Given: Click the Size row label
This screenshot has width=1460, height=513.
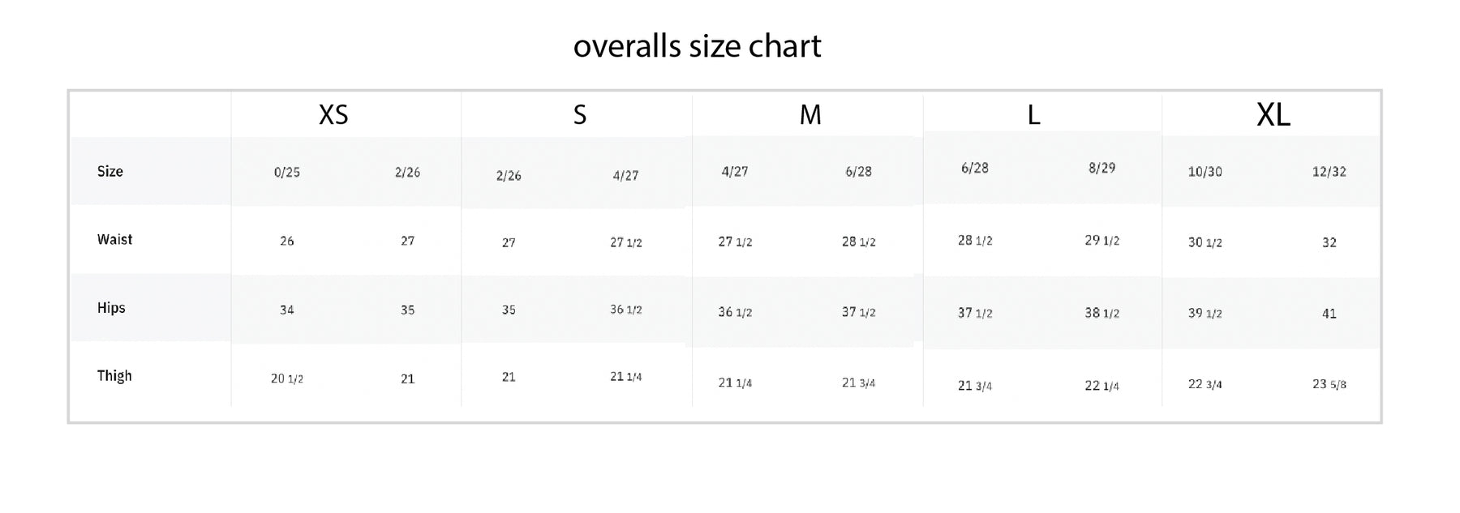Looking at the screenshot, I should tap(110, 171).
